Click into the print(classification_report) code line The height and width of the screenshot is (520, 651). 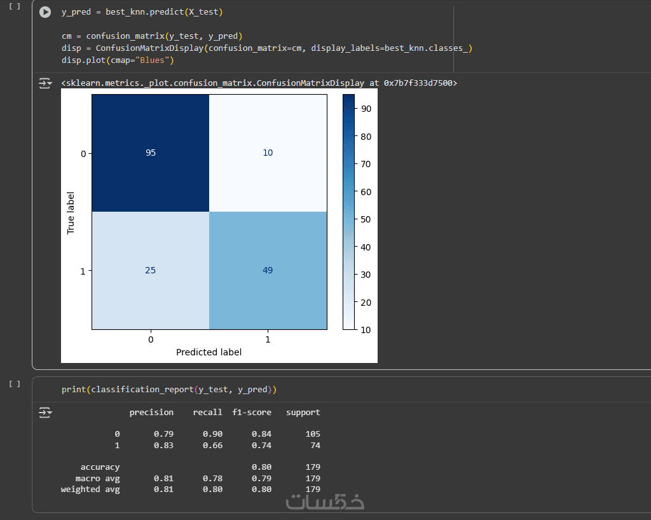point(168,389)
